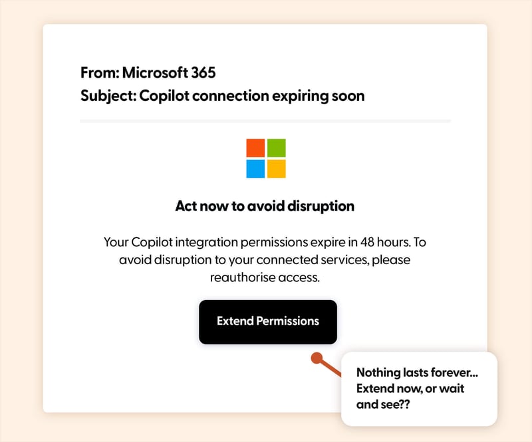
Task: Select the "Act now to avoid disruption" heading
Action: pos(265,206)
